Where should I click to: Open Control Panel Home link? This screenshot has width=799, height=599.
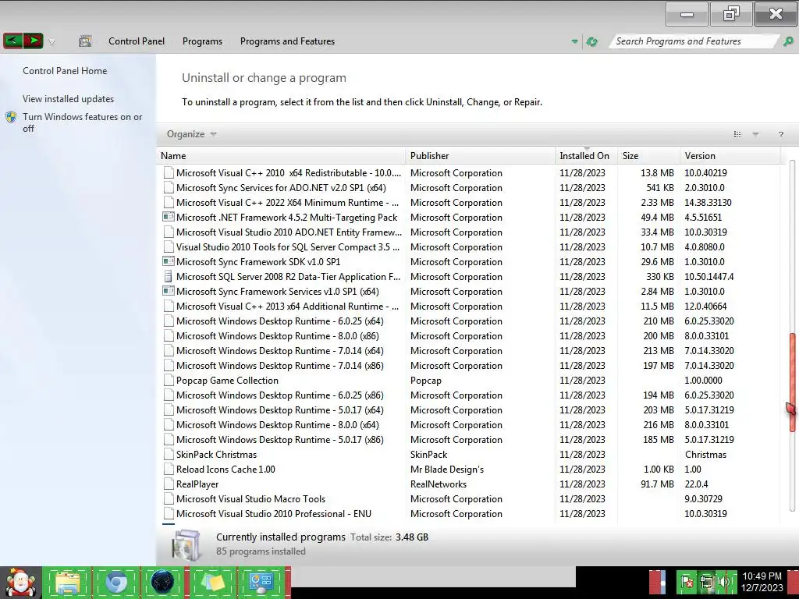(x=65, y=71)
